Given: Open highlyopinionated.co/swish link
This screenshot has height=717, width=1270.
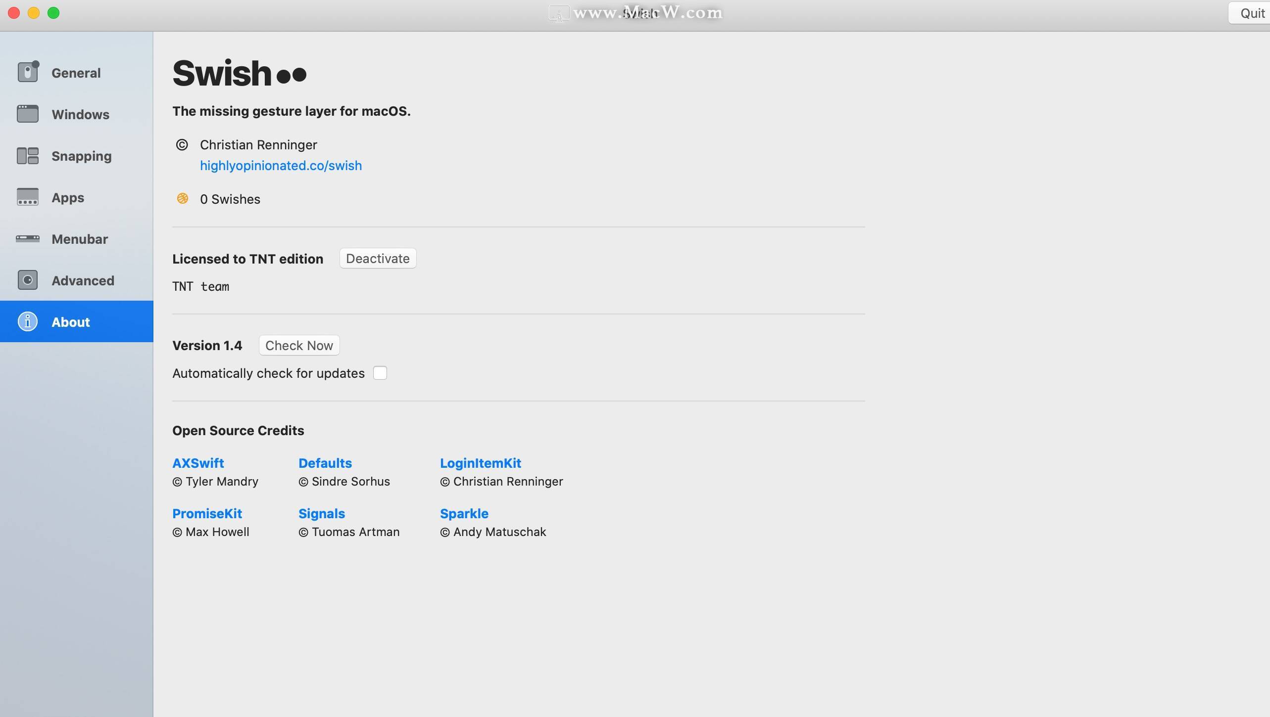Looking at the screenshot, I should pyautogui.click(x=281, y=166).
